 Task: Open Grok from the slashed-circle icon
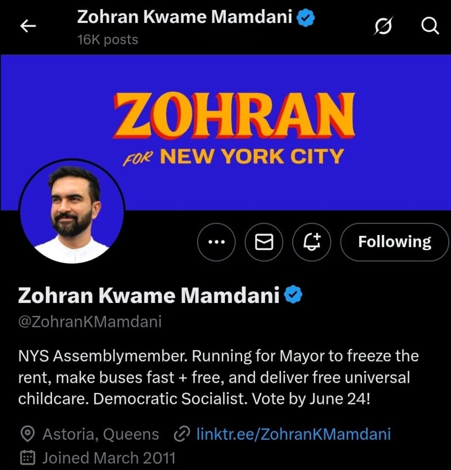click(383, 26)
